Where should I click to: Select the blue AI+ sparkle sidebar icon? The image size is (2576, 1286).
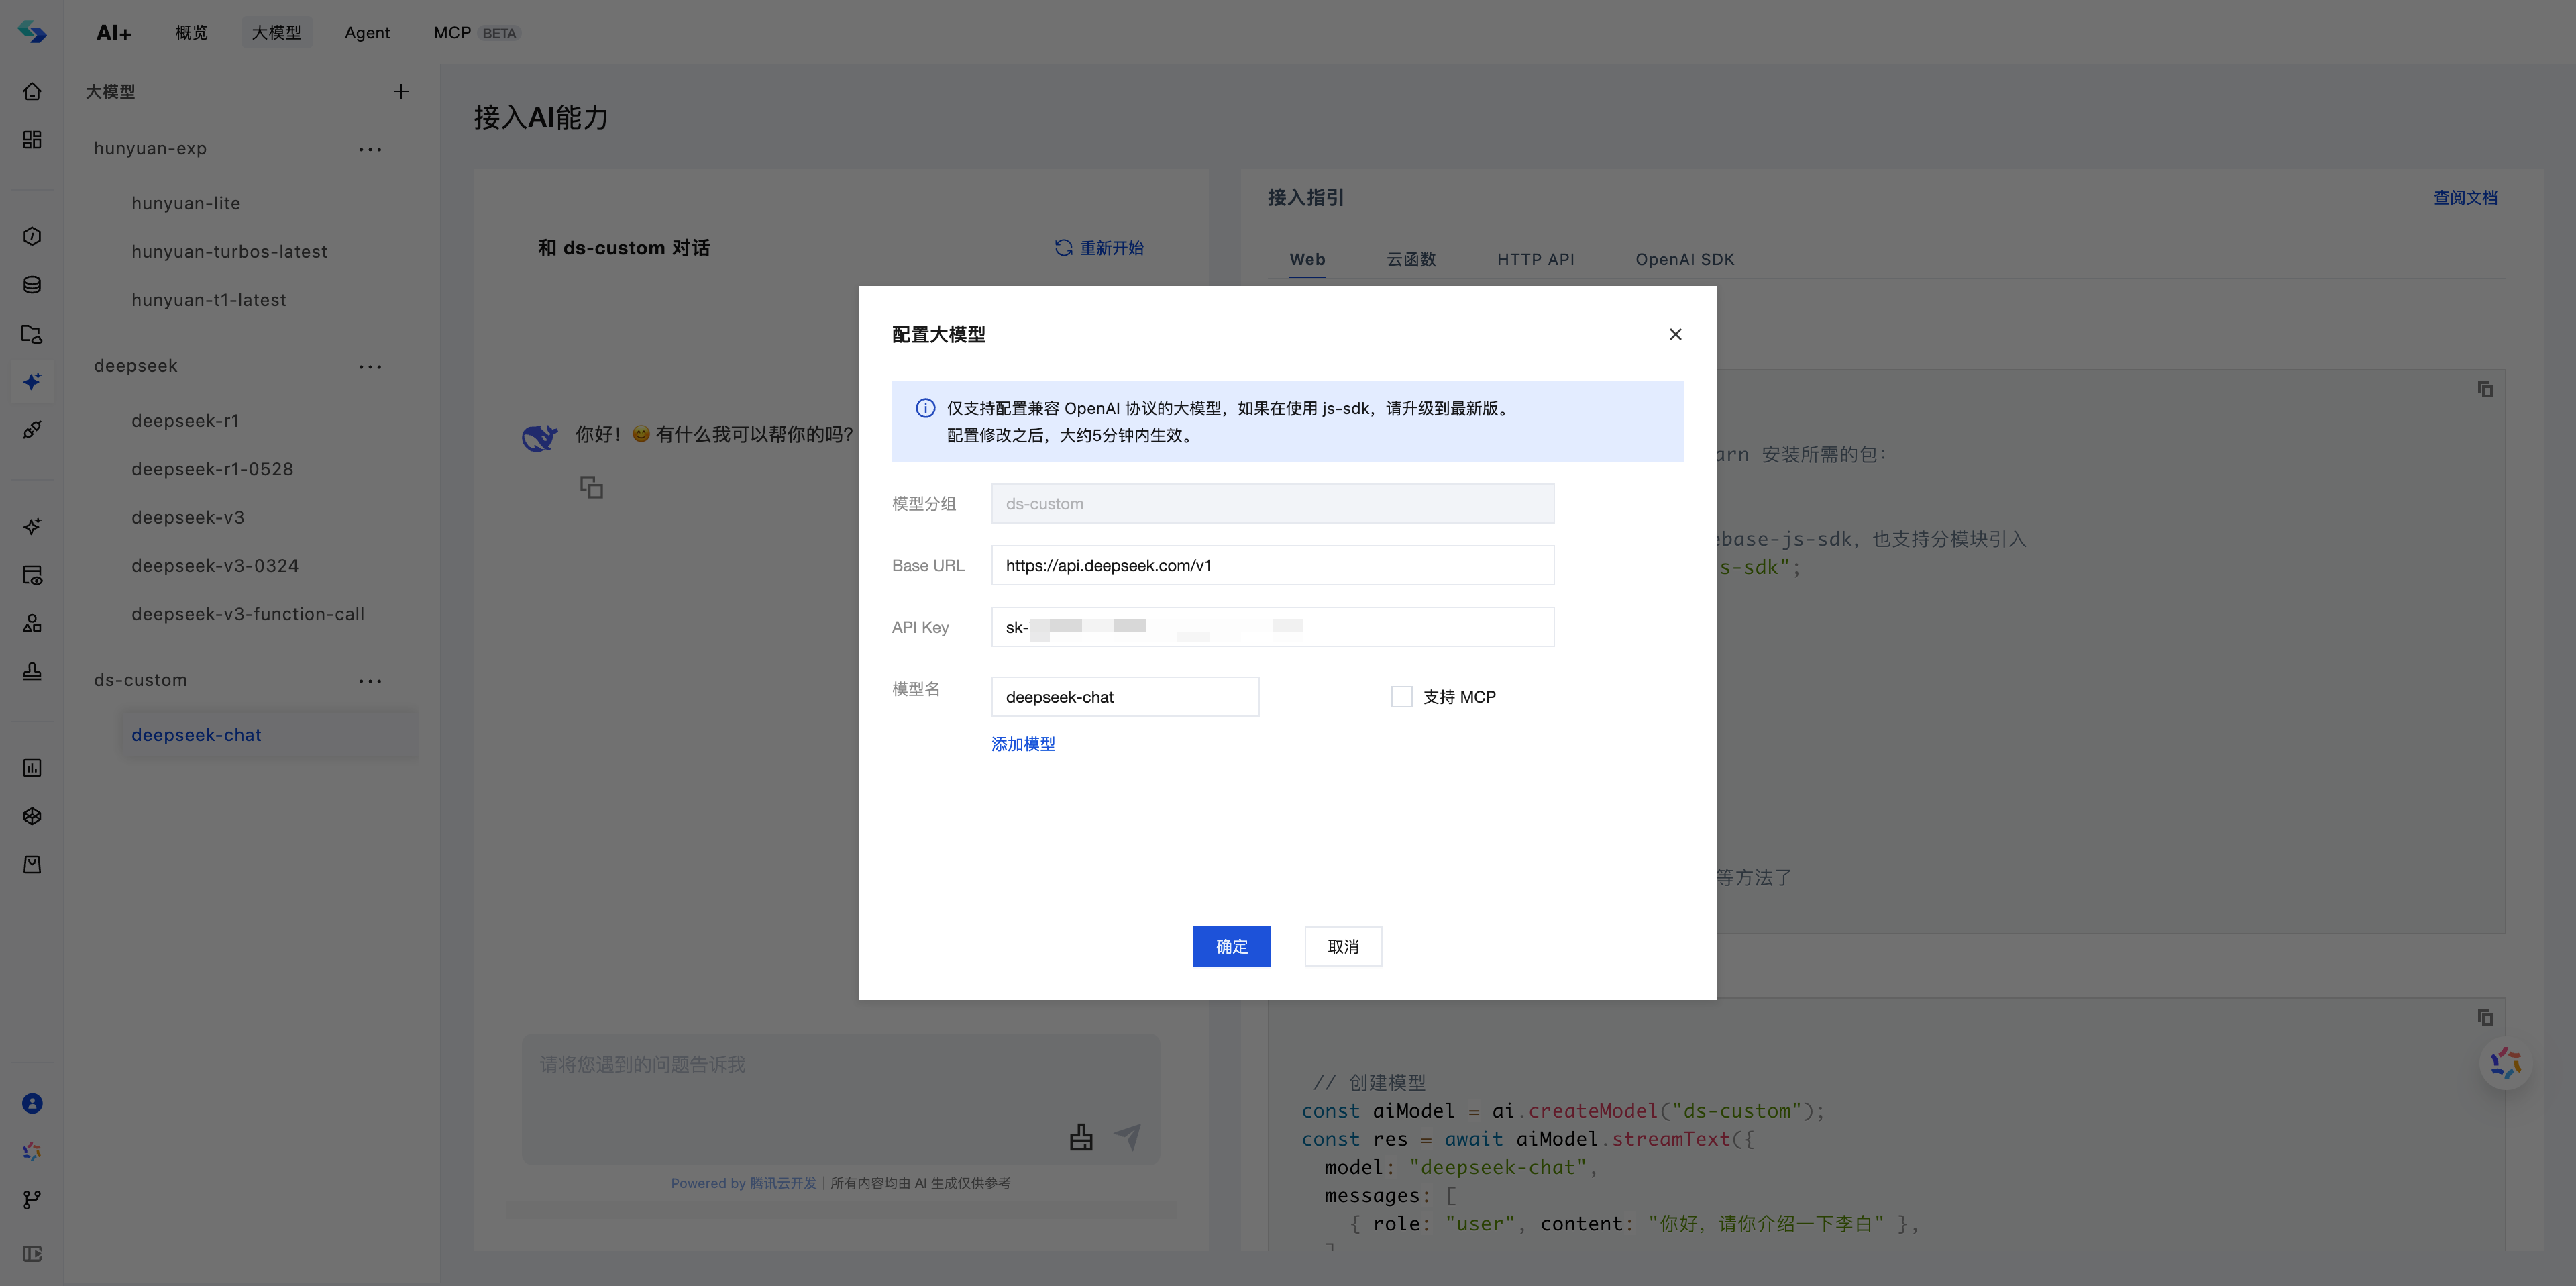(32, 381)
